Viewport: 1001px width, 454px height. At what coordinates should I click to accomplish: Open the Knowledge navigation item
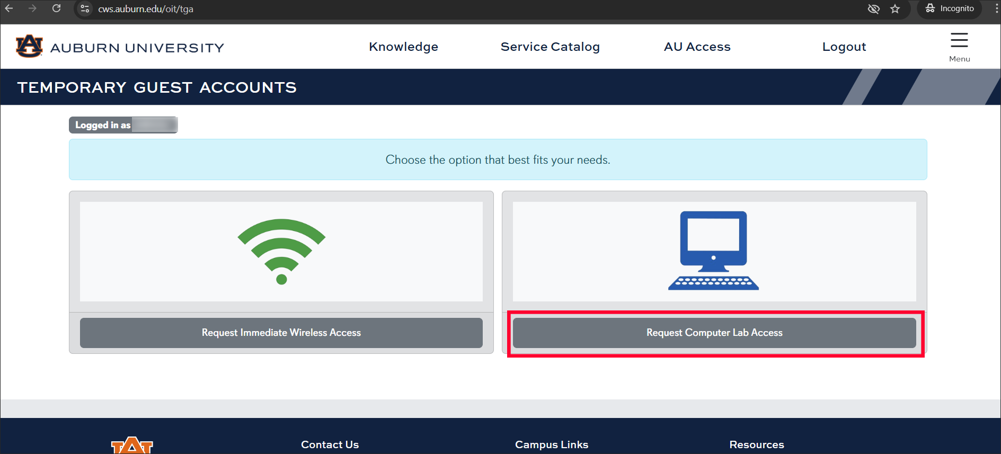(x=403, y=47)
